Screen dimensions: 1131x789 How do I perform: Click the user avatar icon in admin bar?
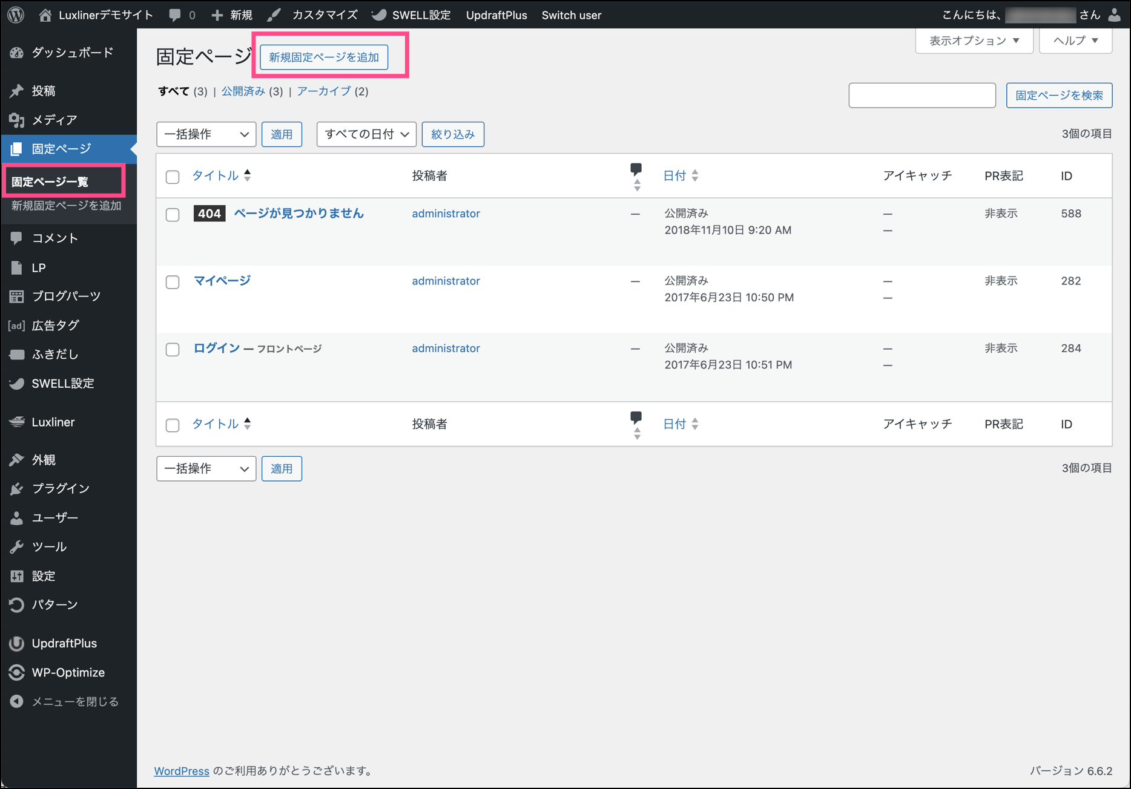(1115, 15)
